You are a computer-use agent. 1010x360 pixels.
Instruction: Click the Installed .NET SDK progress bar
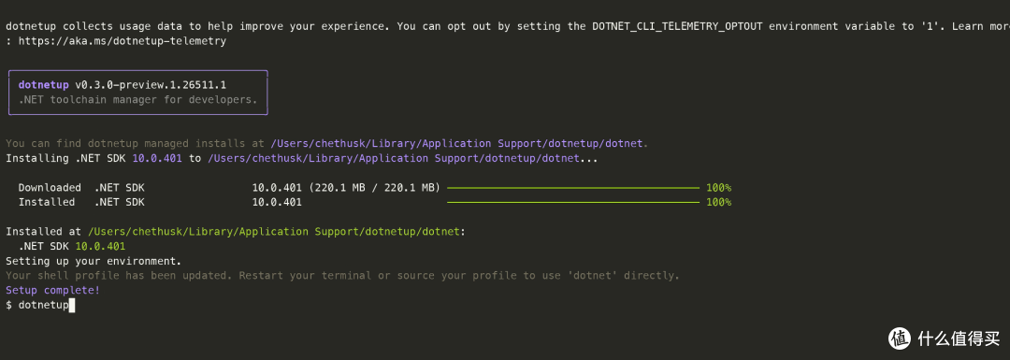click(x=572, y=202)
